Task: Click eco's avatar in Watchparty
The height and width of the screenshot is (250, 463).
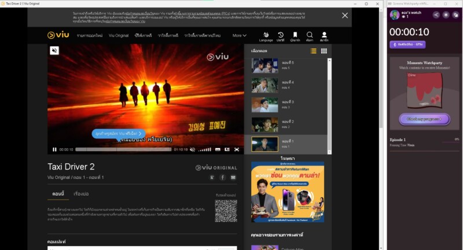Action: pyautogui.click(x=395, y=15)
